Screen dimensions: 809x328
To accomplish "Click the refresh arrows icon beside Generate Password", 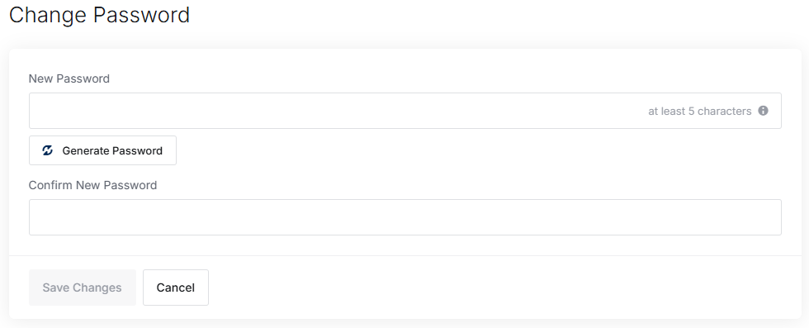I will pos(48,150).
